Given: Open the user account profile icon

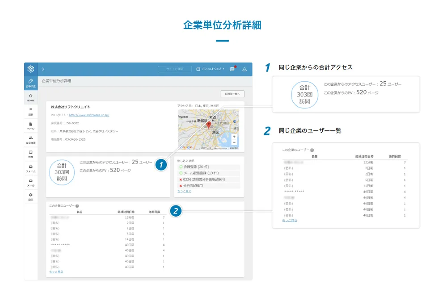Looking at the screenshot, I should pos(245,69).
